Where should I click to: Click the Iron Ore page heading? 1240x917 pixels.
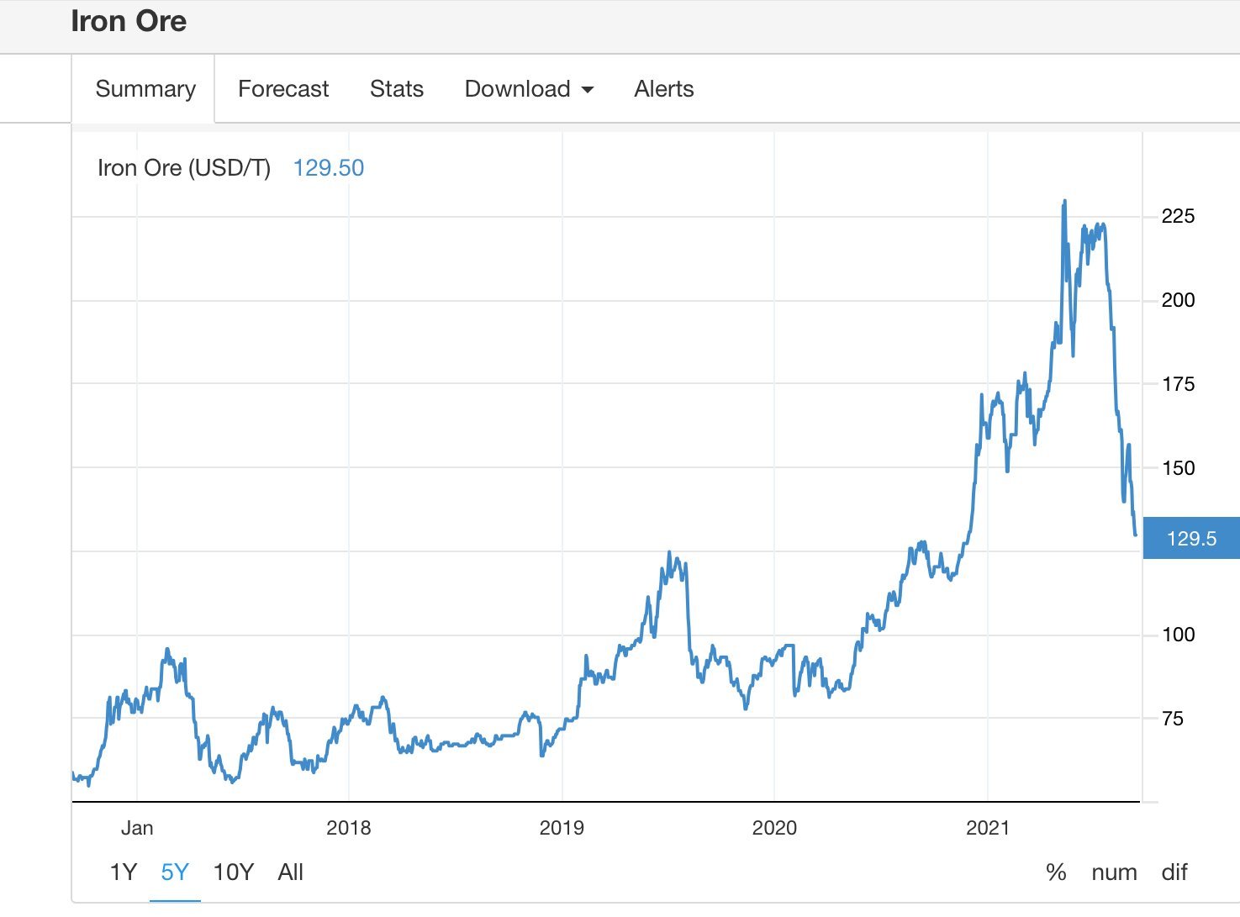[x=129, y=22]
